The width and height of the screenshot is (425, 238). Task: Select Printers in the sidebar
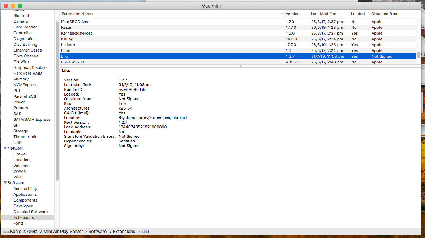coord(21,108)
